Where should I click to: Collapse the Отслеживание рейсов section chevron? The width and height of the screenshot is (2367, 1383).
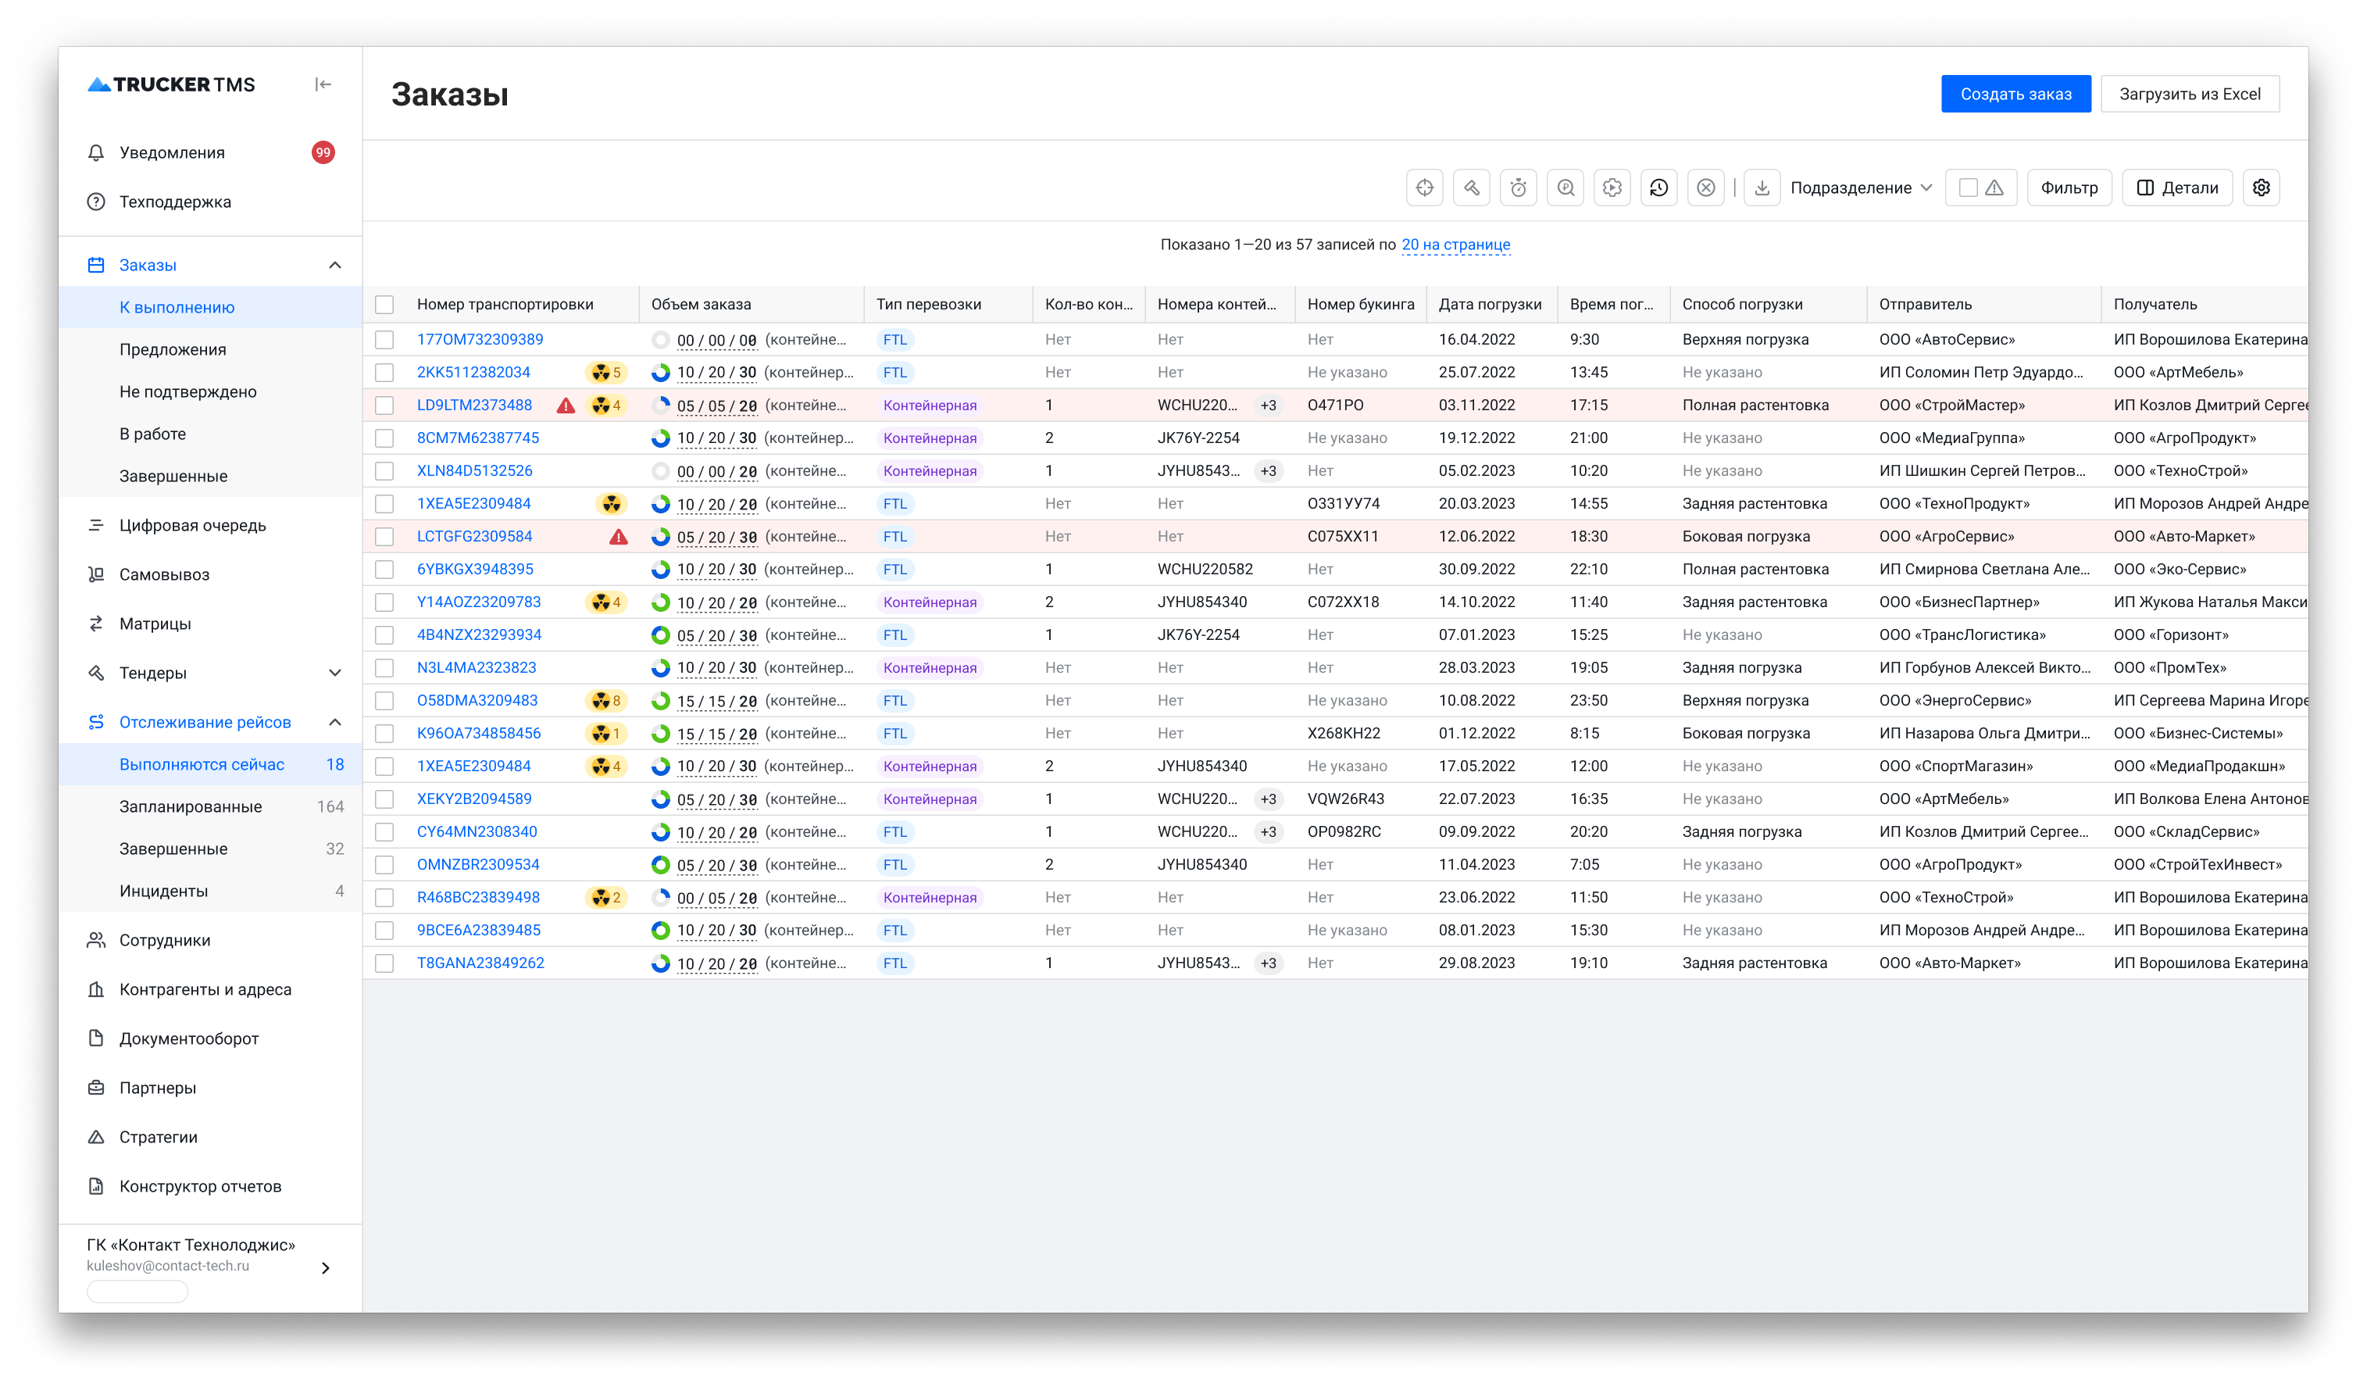coord(334,723)
